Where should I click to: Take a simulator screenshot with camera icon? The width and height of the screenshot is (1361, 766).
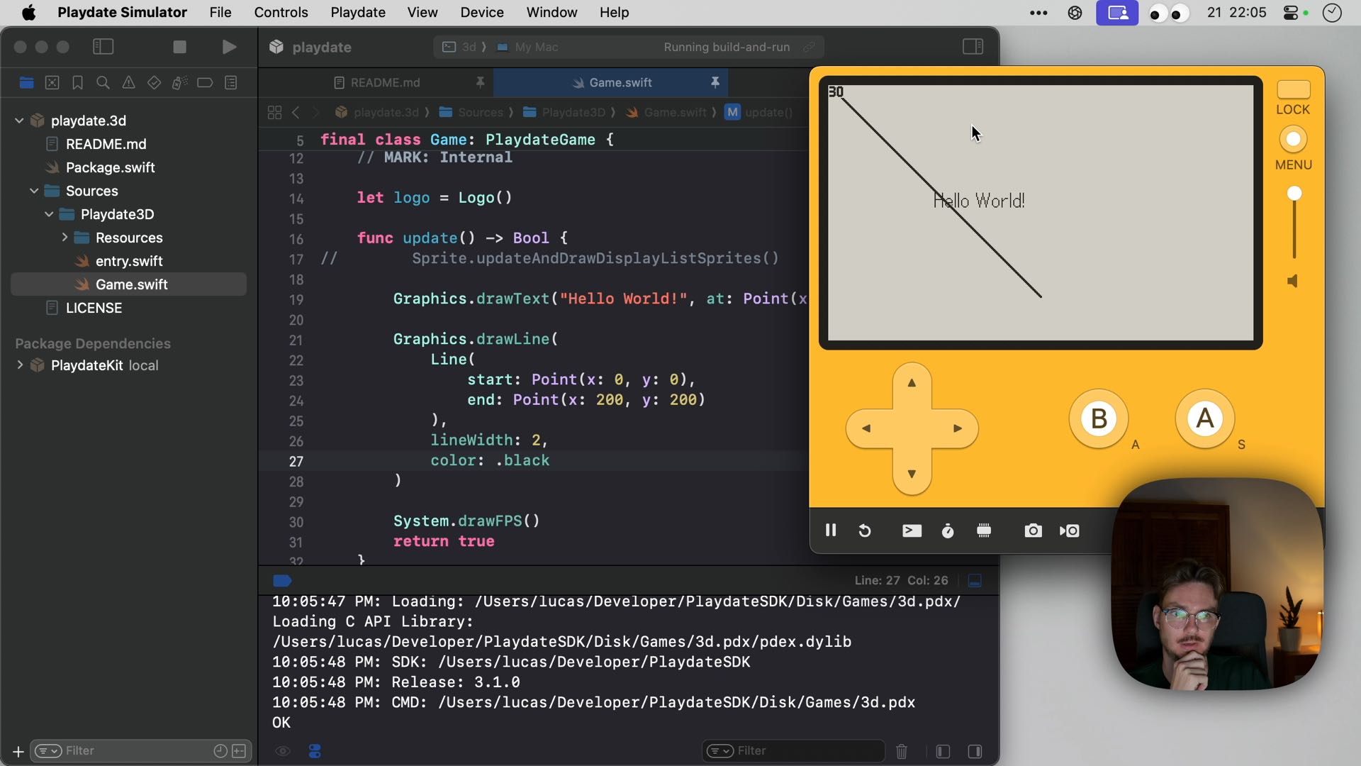point(1033,531)
